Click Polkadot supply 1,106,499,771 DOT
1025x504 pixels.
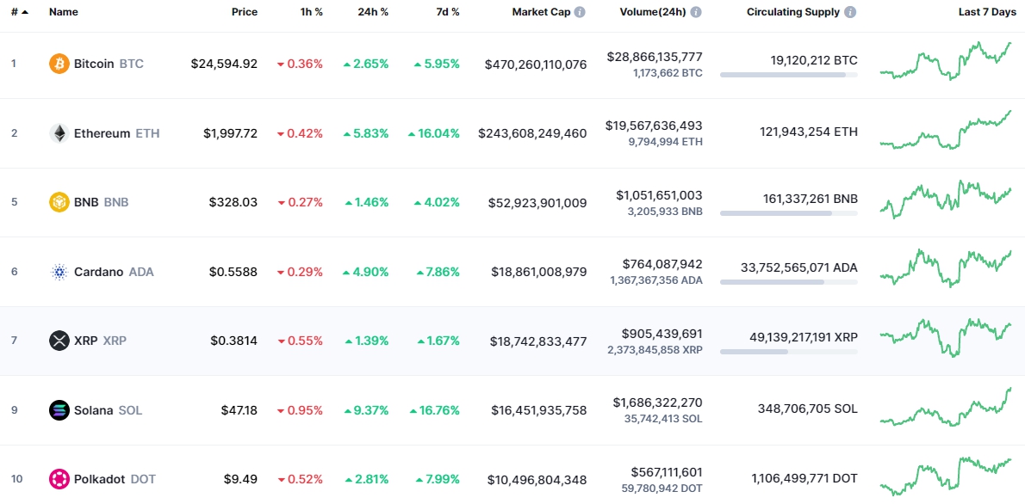(x=804, y=479)
